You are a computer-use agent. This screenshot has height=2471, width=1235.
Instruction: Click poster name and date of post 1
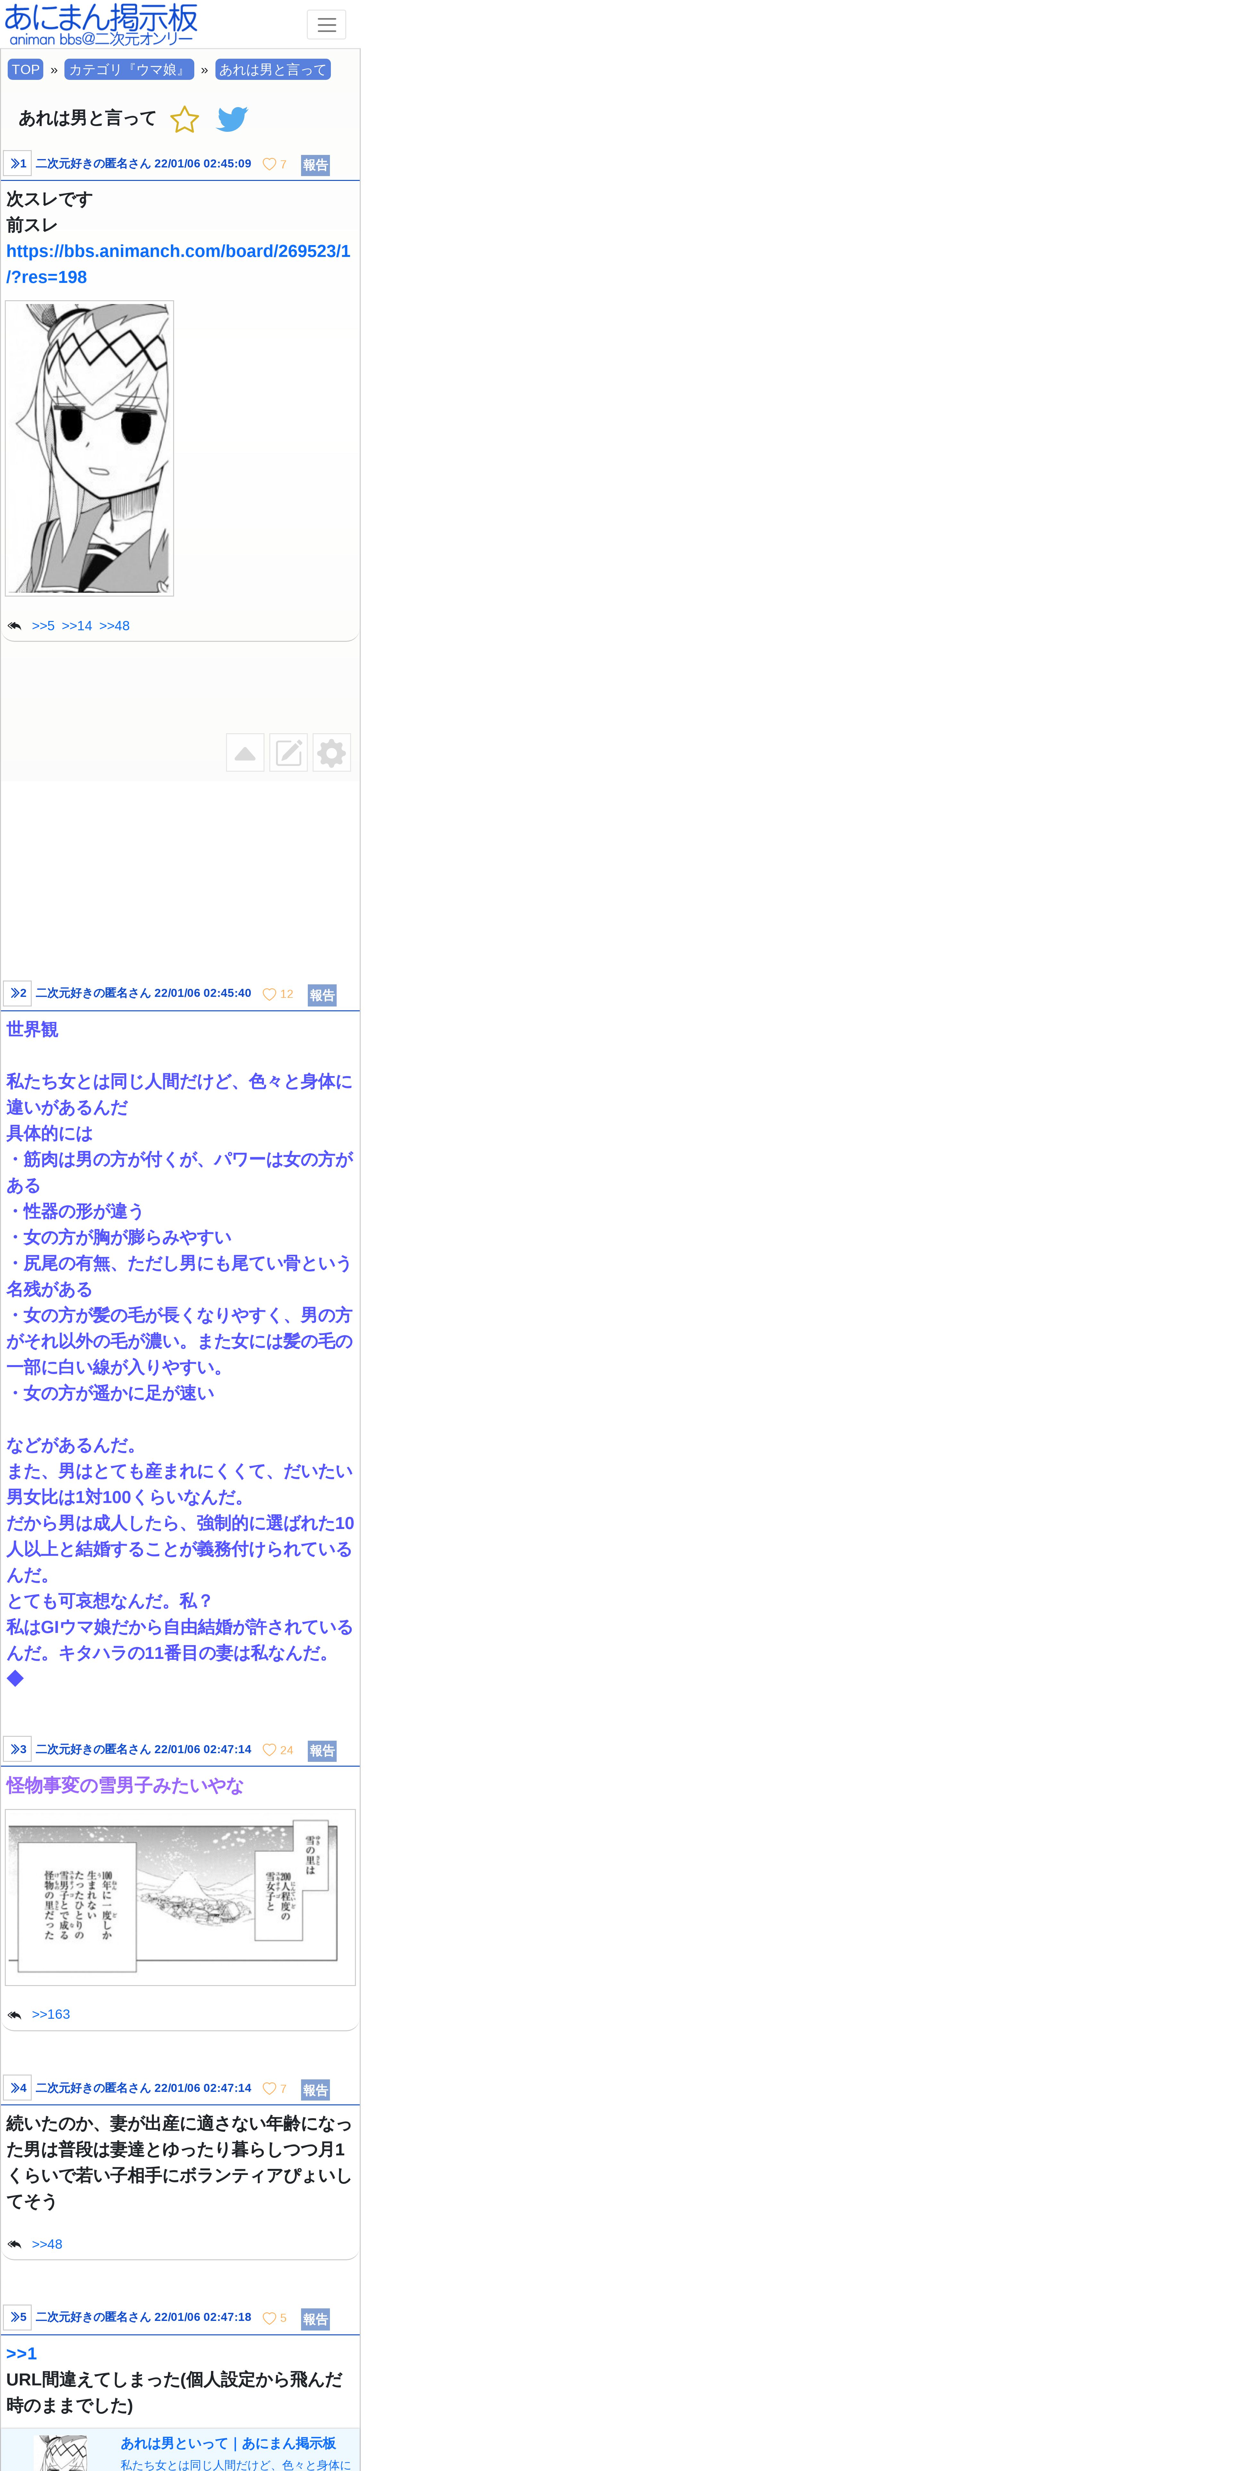(x=144, y=164)
